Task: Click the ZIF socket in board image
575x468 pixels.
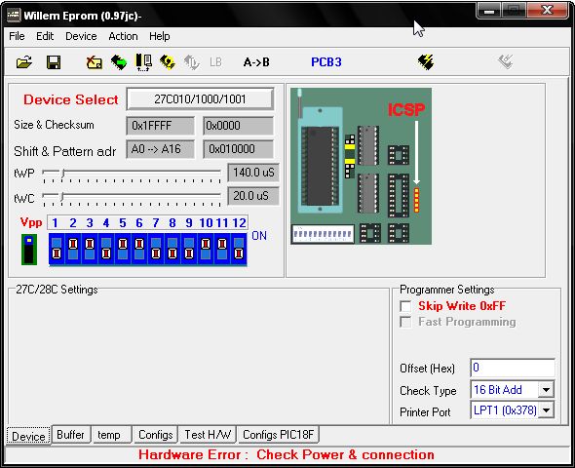Action: click(x=320, y=160)
